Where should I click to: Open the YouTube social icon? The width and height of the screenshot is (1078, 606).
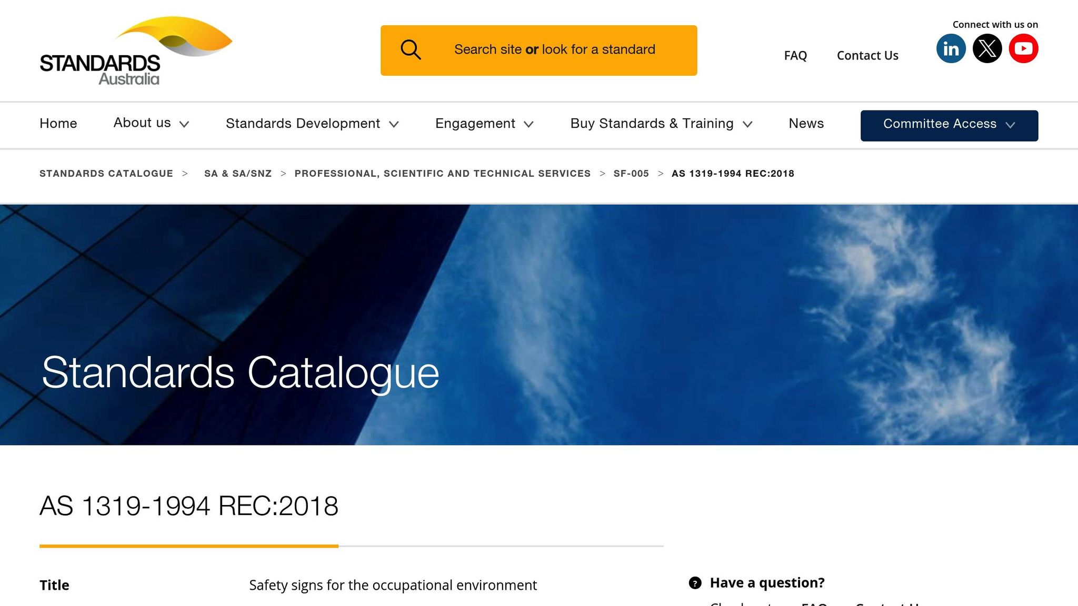(1023, 49)
